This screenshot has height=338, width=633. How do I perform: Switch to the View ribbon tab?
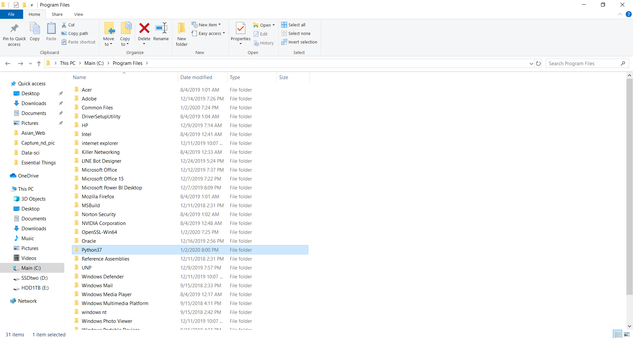pos(78,14)
